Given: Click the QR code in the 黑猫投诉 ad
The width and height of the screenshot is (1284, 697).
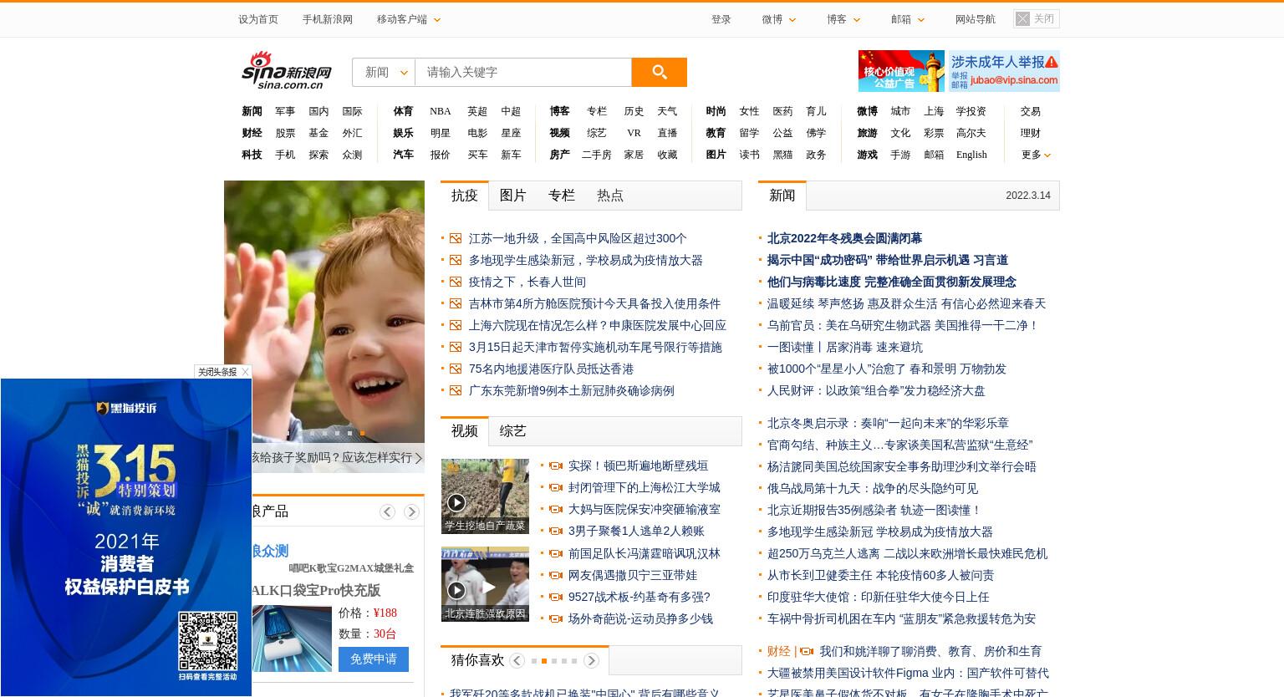Looking at the screenshot, I should [x=208, y=641].
